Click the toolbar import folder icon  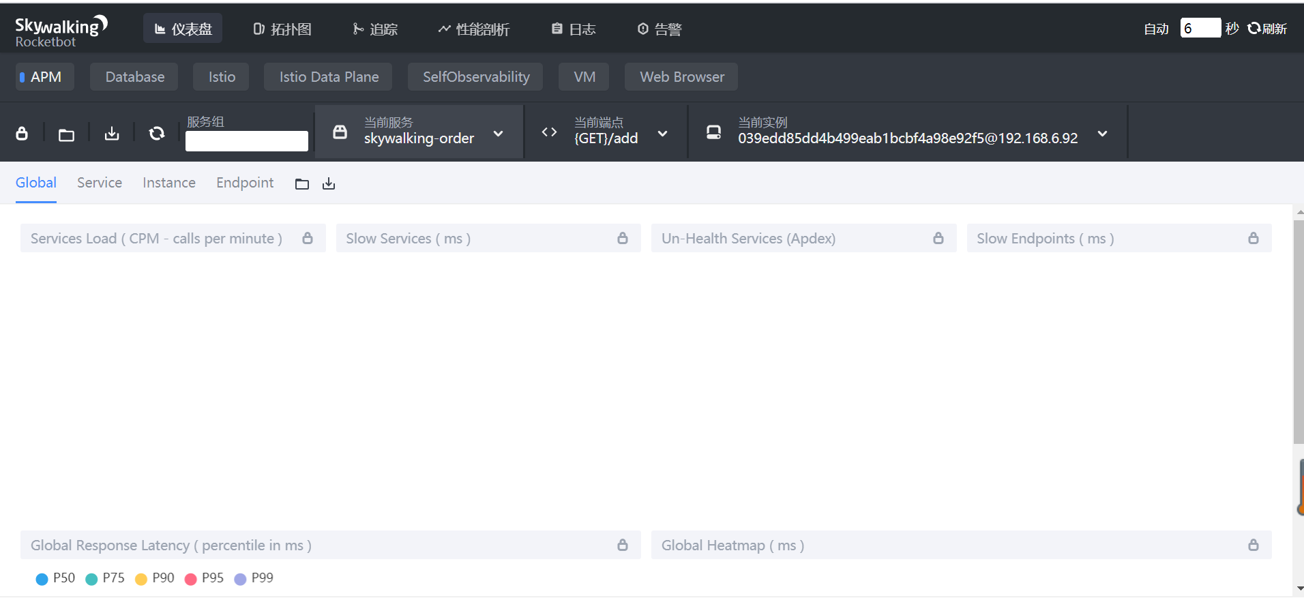click(x=66, y=134)
